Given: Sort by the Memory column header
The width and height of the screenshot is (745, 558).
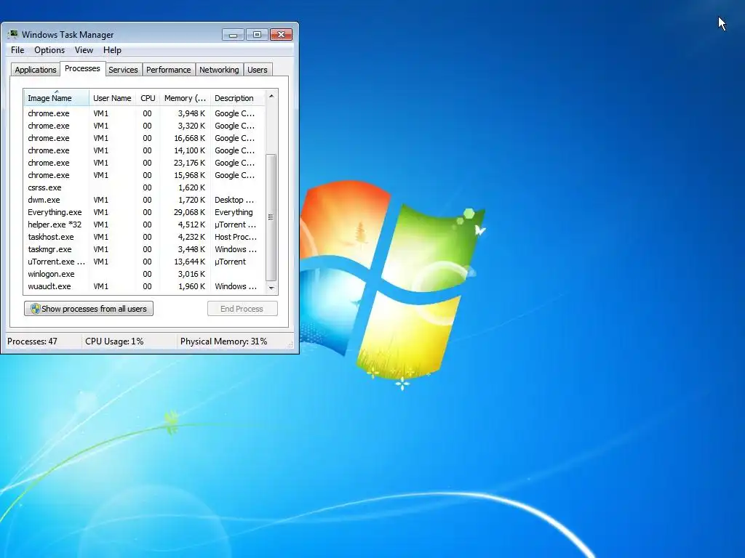Looking at the screenshot, I should (185, 98).
